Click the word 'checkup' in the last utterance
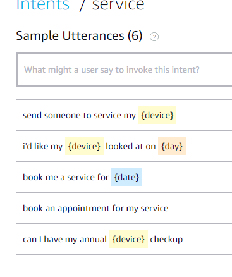Viewport: 232px width, 277px height. coord(166,240)
